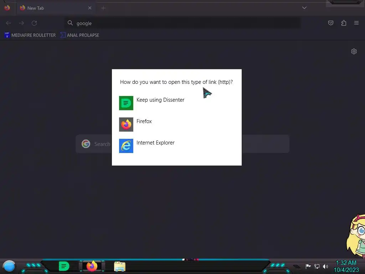The height and width of the screenshot is (274, 365).
Task: Open the Firefox hamburger menu
Action: coord(356,23)
